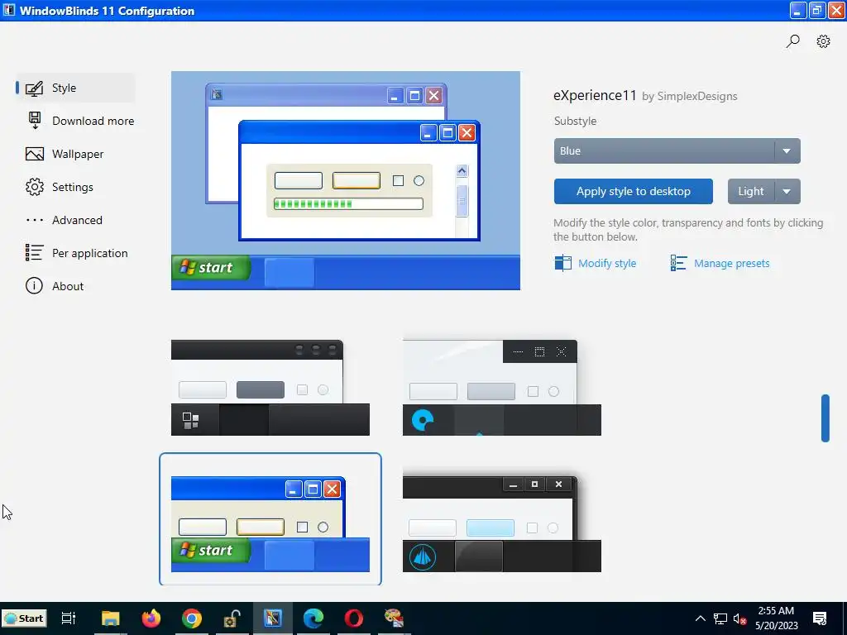This screenshot has width=847, height=635.
Task: Click the padlock app taskbar icon
Action: click(x=232, y=618)
